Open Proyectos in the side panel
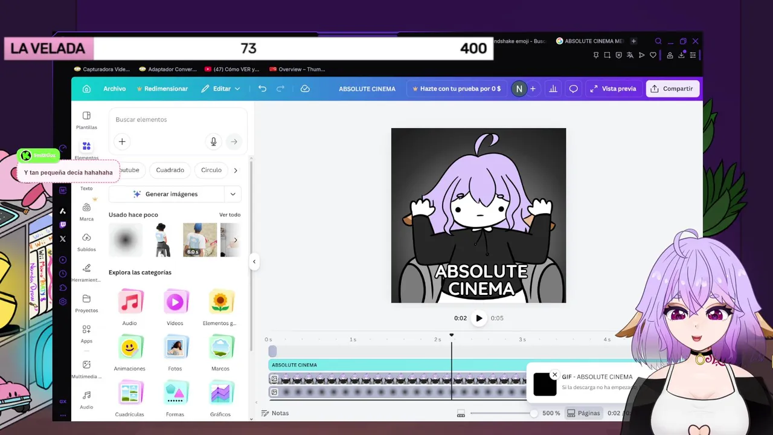This screenshot has height=435, width=773. pos(86,303)
